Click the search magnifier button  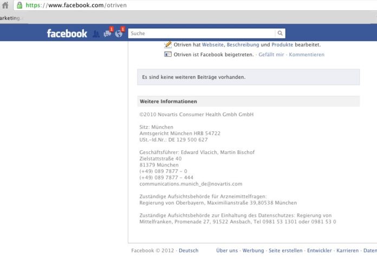(280, 33)
